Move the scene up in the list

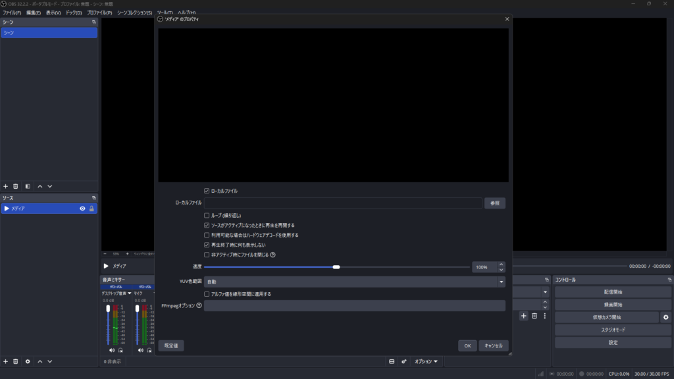[40, 186]
